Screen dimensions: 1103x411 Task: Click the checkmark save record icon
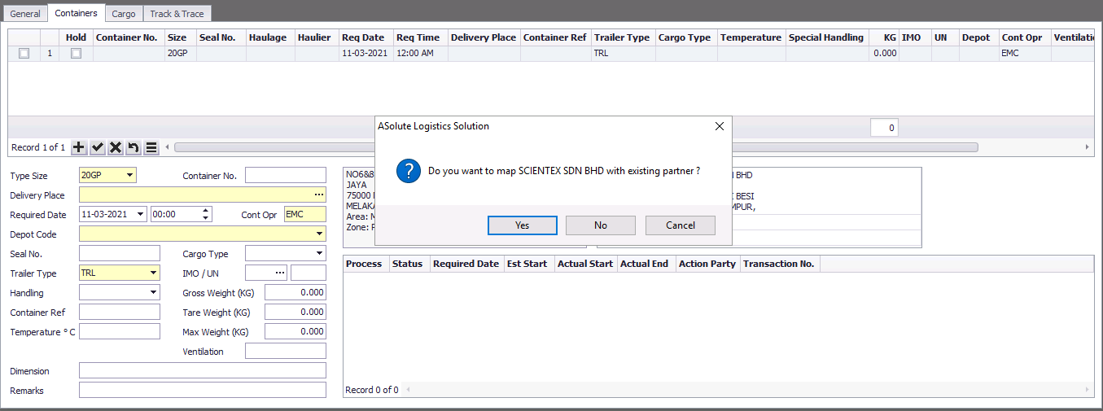[x=98, y=147]
